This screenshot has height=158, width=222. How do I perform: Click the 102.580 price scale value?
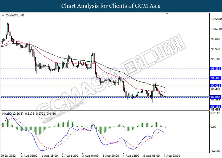click(216, 19)
